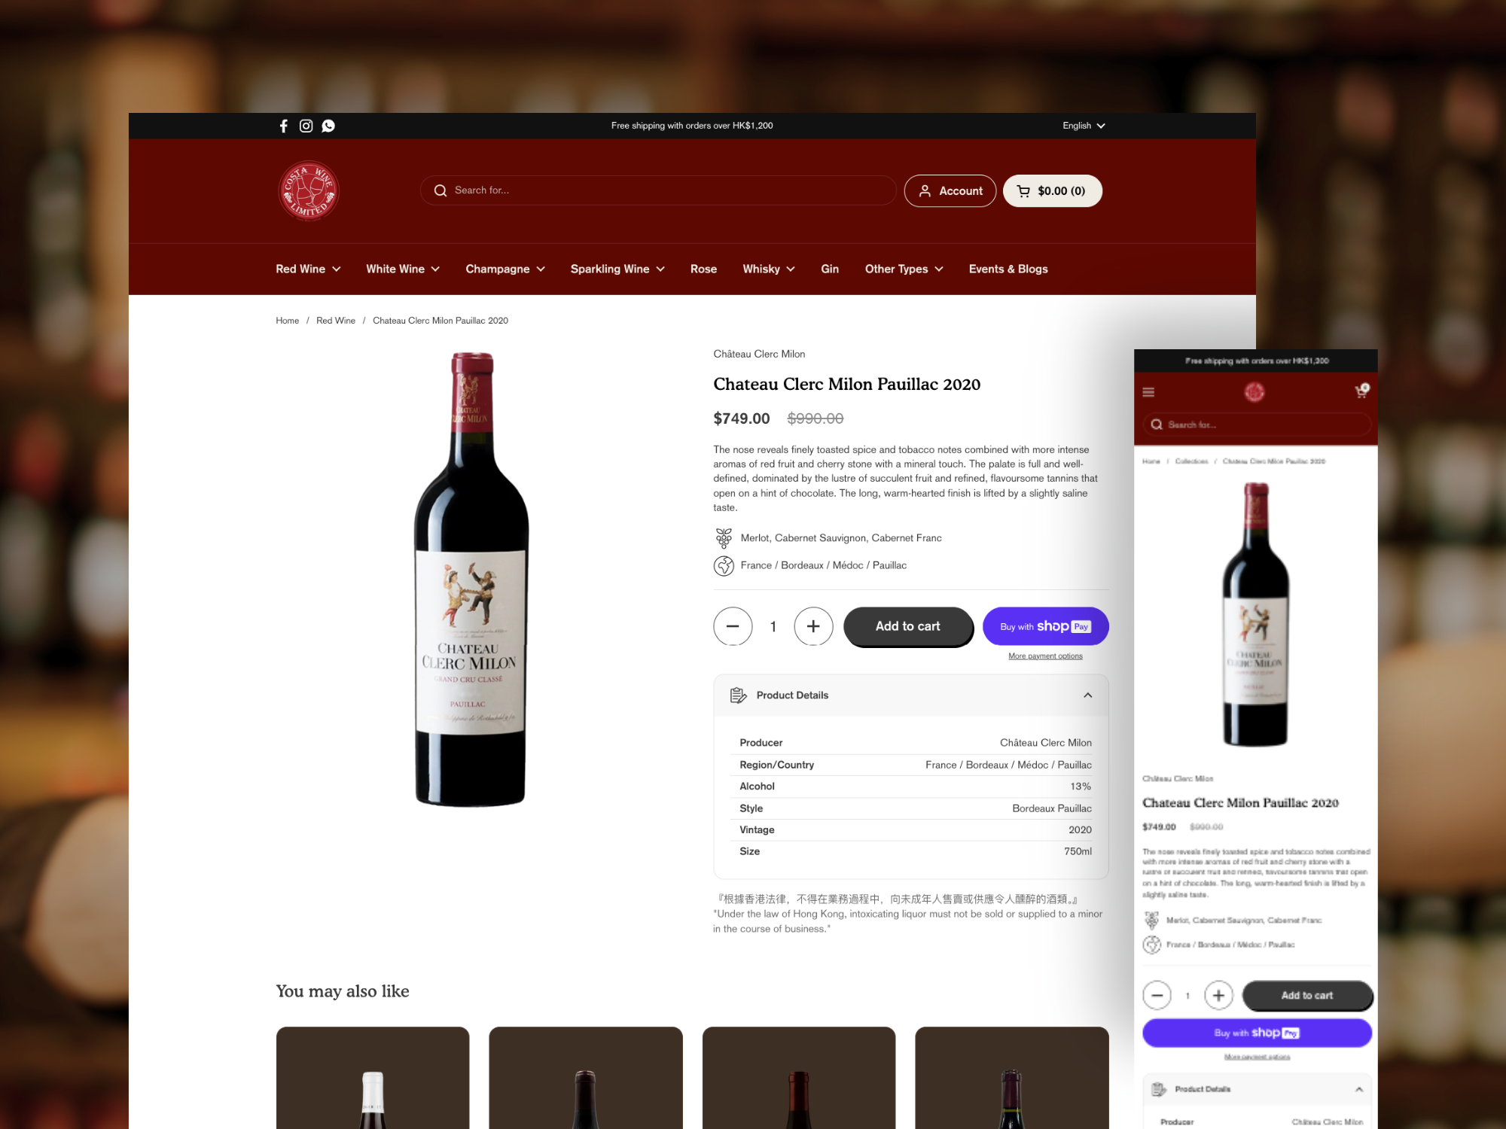This screenshot has width=1506, height=1129.
Task: Open the Facebook social link icon
Action: (x=284, y=126)
